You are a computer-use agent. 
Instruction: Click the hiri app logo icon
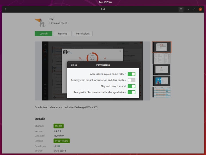[40, 23]
